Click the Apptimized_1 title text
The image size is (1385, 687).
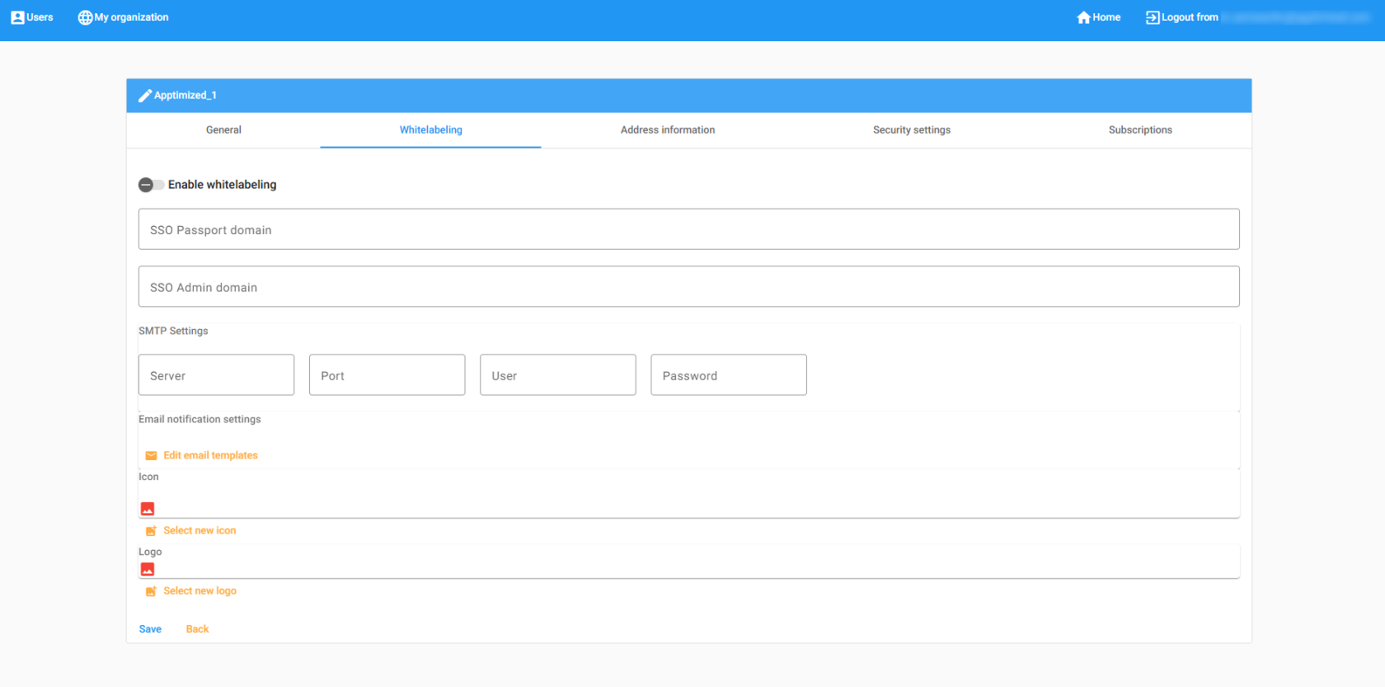185,96
